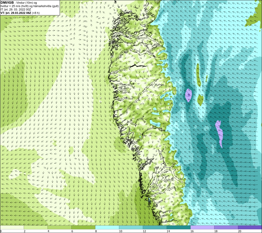Viewport: 262px width, 233px height.
Task: Click the scale label '4'
Action: point(48,231)
